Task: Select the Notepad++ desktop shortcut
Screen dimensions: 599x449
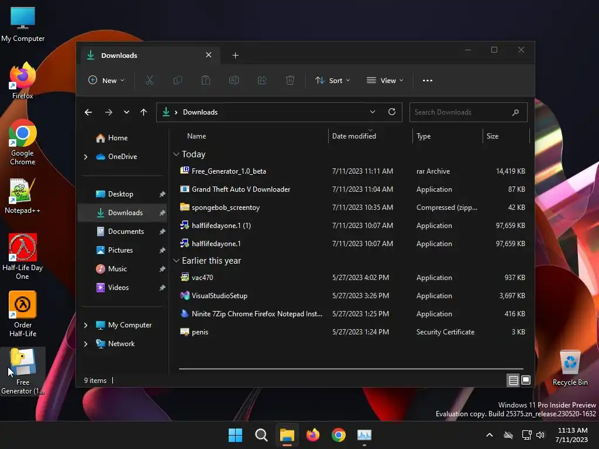Action: pos(23,196)
